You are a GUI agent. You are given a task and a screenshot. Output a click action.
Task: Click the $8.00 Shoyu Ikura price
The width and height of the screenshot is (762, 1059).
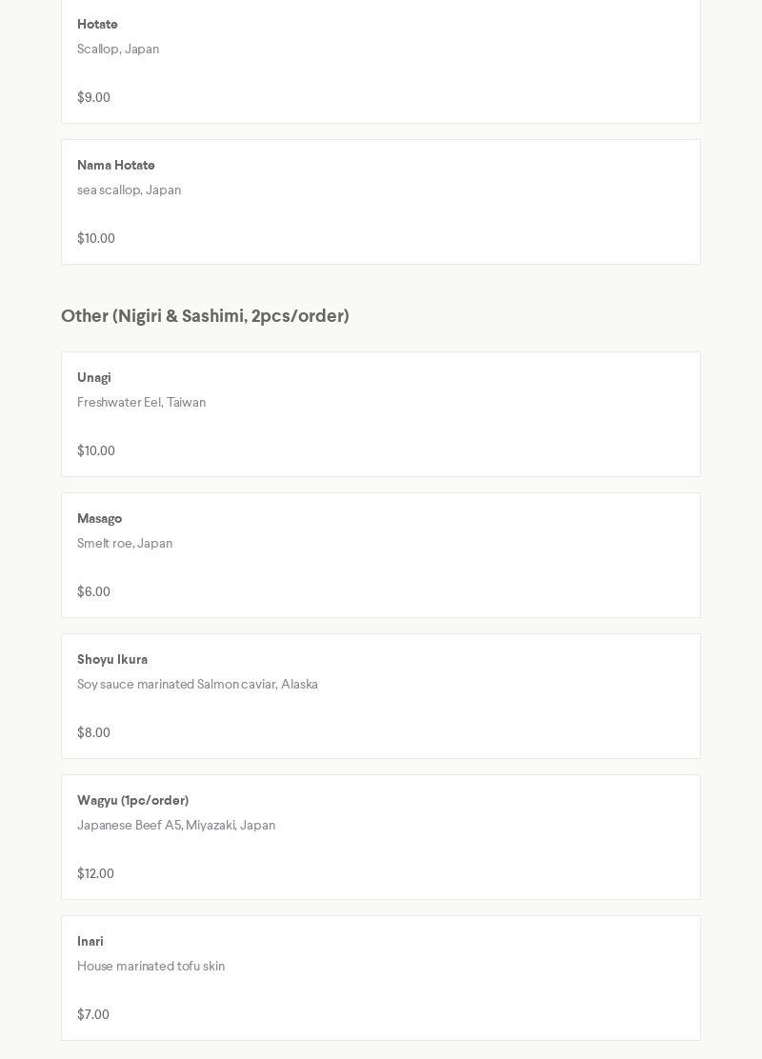pos(93,733)
